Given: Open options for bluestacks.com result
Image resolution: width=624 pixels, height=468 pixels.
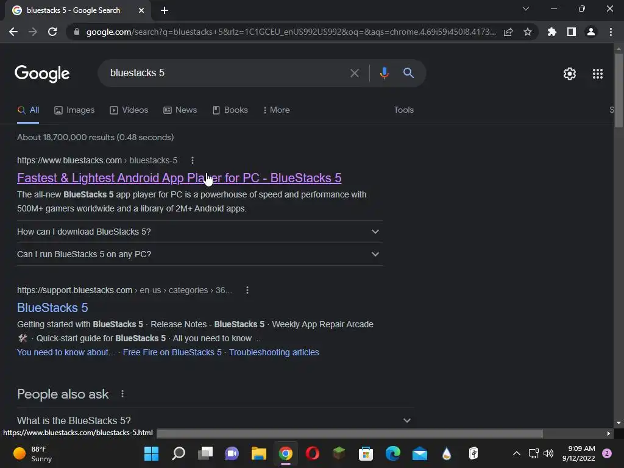Looking at the screenshot, I should tap(193, 160).
